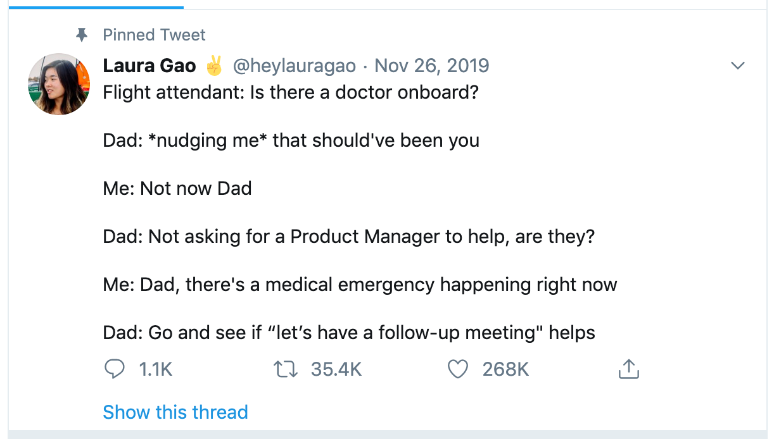Expand the tweet options chevron menu
This screenshot has height=439, width=774.
[738, 66]
